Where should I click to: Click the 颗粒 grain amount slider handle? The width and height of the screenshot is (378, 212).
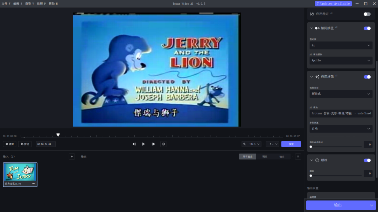pyautogui.click(x=311, y=175)
